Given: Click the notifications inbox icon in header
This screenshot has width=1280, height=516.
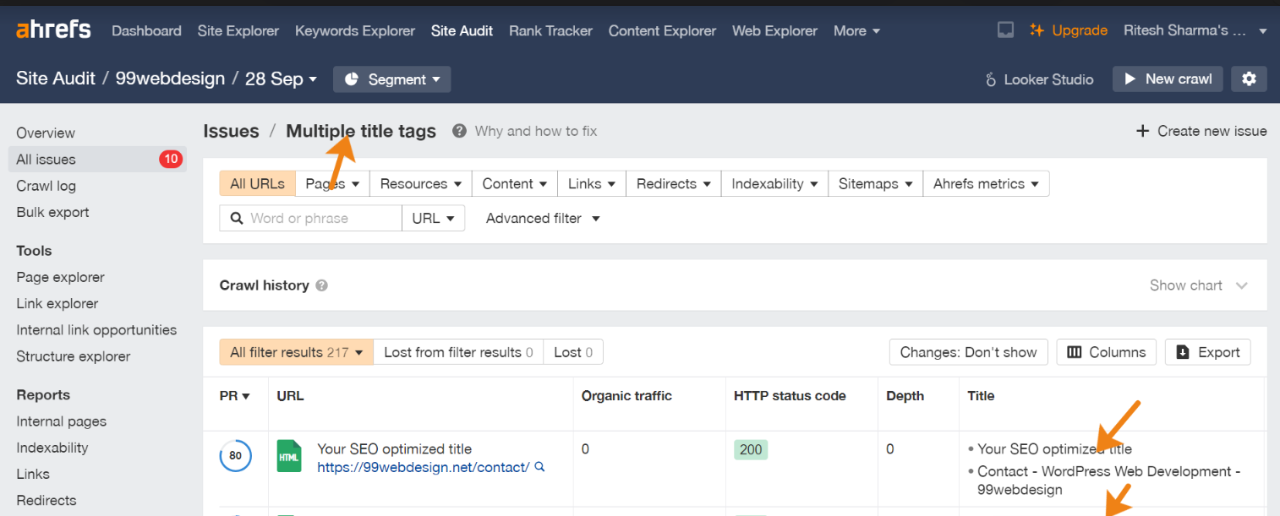Looking at the screenshot, I should point(1005,30).
